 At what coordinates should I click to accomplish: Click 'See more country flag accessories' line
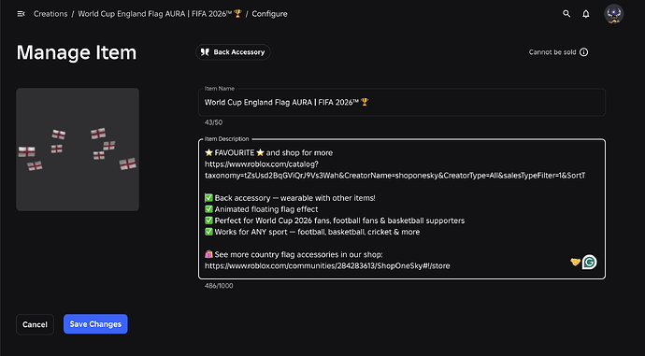point(294,254)
